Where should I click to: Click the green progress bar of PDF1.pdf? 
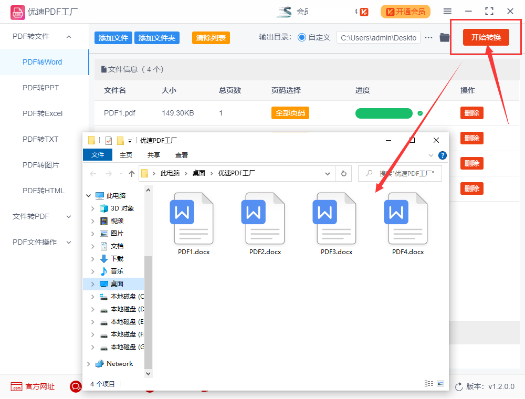(384, 113)
